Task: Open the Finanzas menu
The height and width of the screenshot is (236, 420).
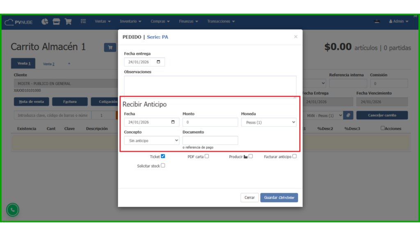Action: (x=188, y=21)
